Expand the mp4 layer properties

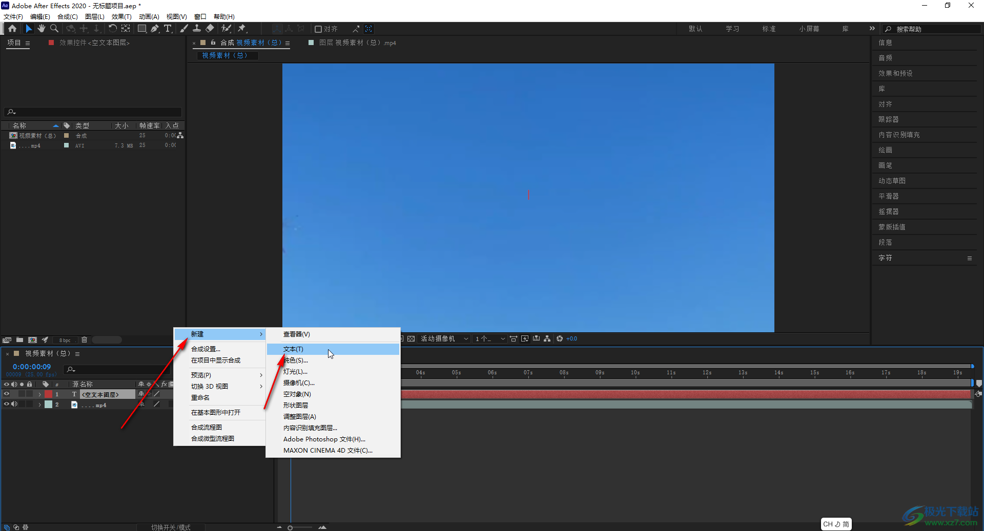coord(39,405)
